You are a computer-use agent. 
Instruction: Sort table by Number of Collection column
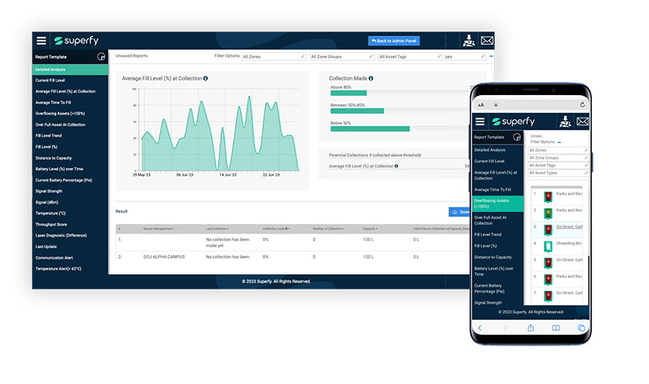[x=328, y=229]
